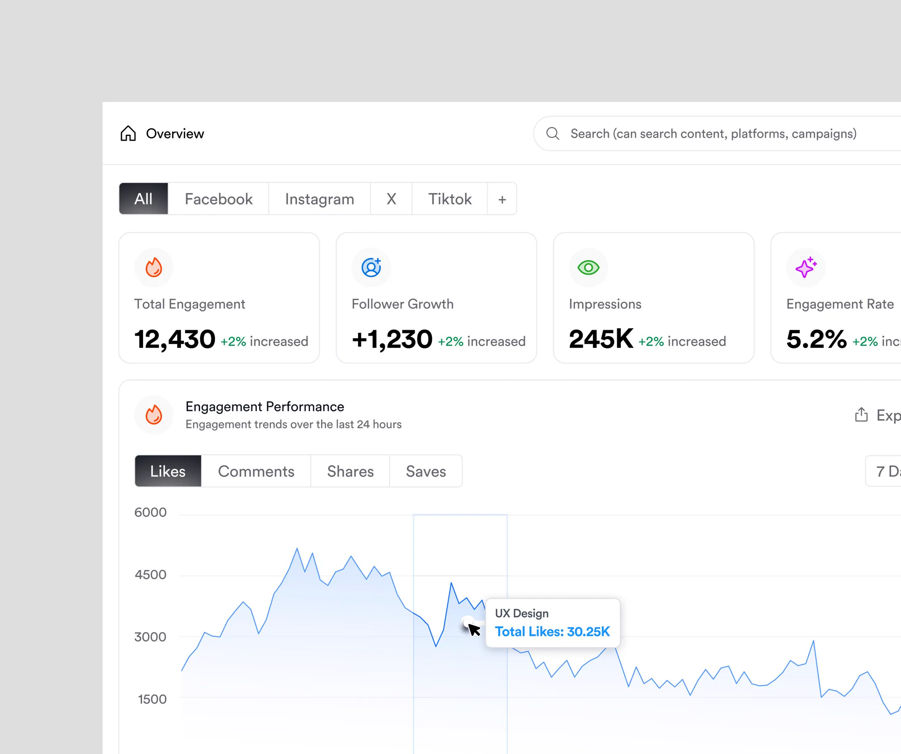Screen dimensions: 901x754
Task: Click the 6000 y-axis label
Action: 150,512
